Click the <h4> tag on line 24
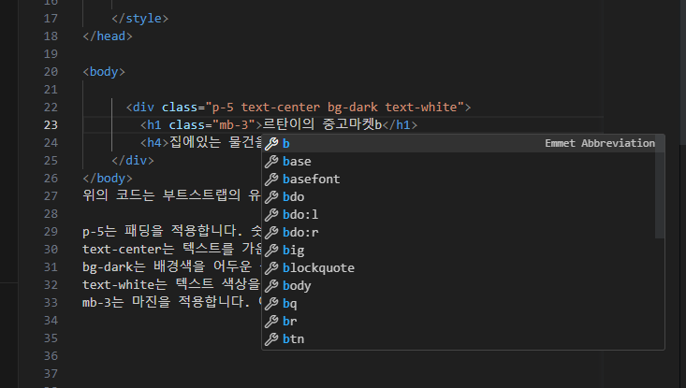686x388 pixels. click(x=154, y=143)
